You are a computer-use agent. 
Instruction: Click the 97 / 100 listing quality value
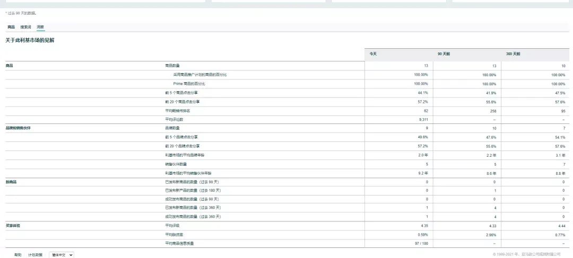(x=422, y=243)
